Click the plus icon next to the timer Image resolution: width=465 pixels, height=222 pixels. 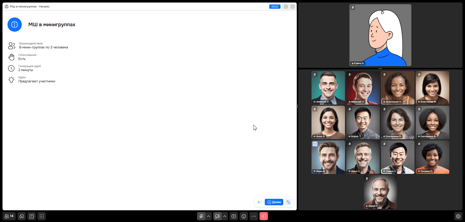(x=286, y=6)
